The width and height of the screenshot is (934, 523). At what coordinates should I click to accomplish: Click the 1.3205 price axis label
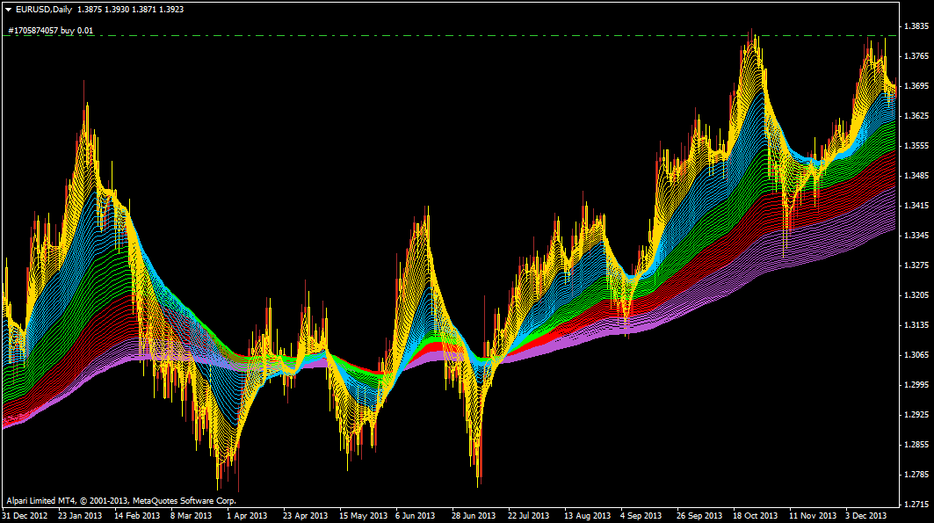pyautogui.click(x=916, y=294)
